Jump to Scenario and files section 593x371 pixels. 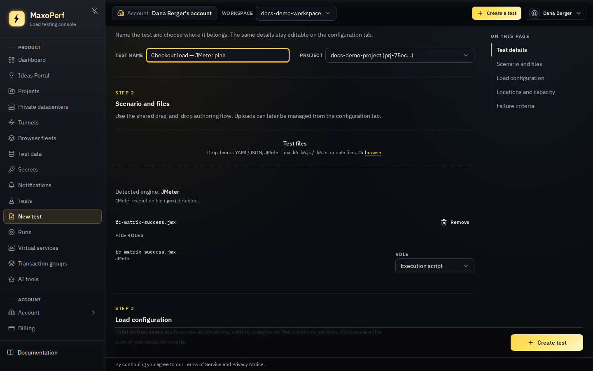pos(519,64)
